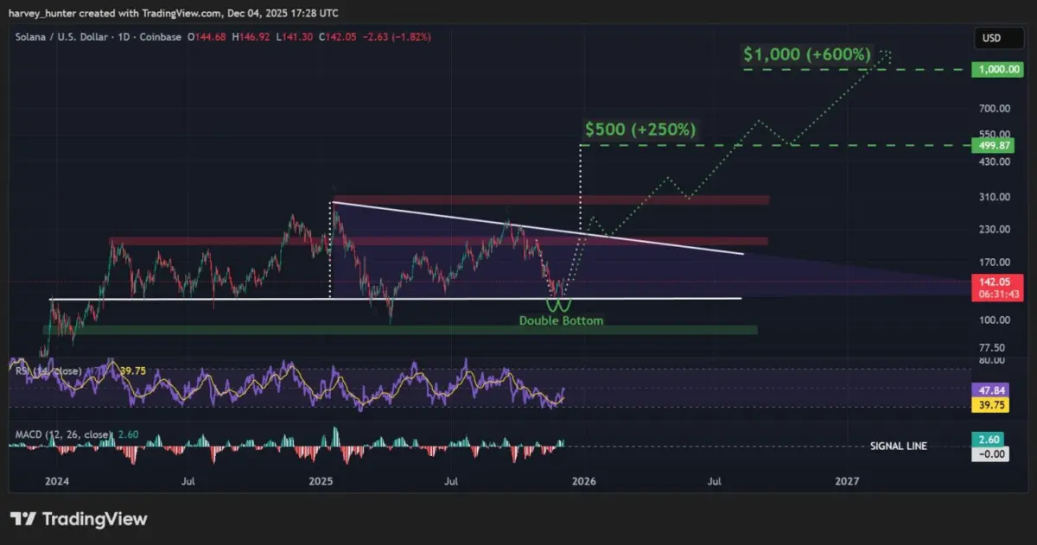This screenshot has height=545, width=1037.
Task: Click 2025 on the time axis
Action: (x=321, y=480)
